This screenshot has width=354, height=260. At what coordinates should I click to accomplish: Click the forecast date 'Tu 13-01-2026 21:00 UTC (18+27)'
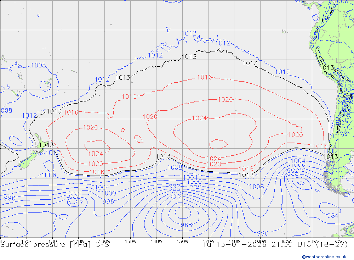pos(275,245)
